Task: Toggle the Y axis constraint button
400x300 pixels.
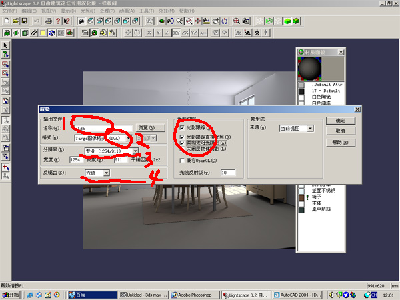Action: coord(158,33)
